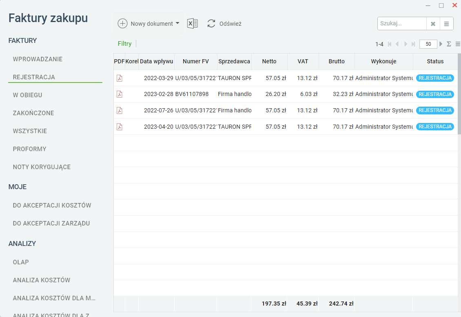The image size is (461, 317).
Task: Click the Odśwież refresh icon
Action: coord(211,24)
